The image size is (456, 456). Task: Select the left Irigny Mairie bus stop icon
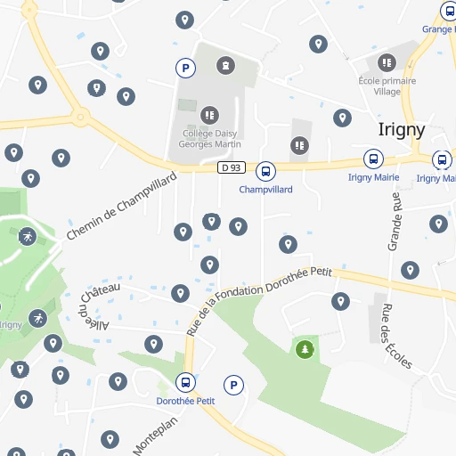(x=373, y=159)
